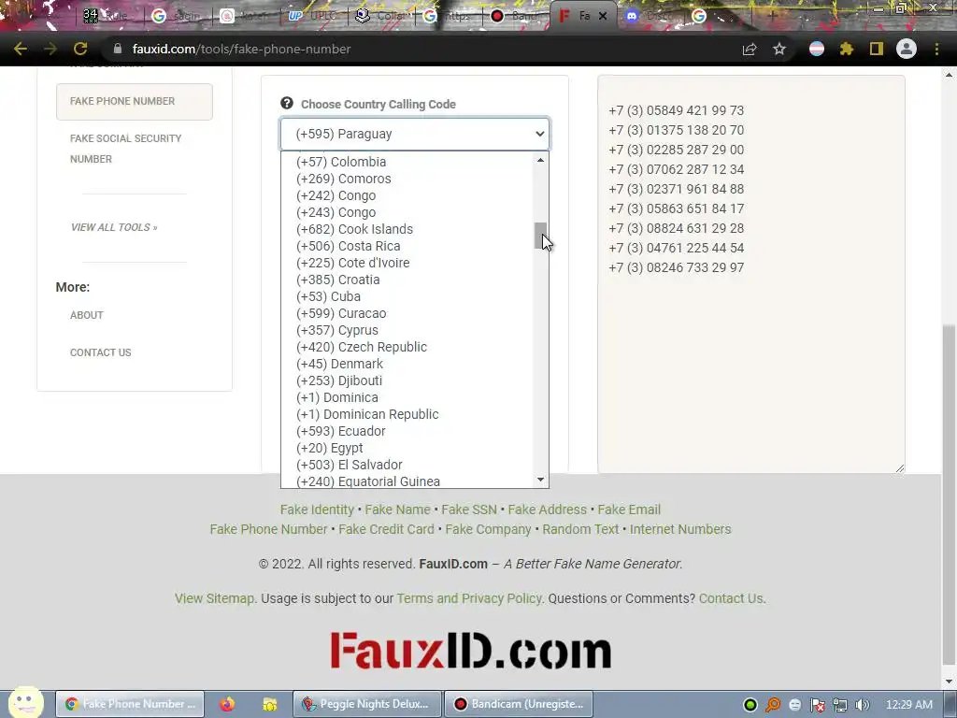Screen dimensions: 957x718
Task: Click Internet Numbers footer link
Action: pos(680,529)
